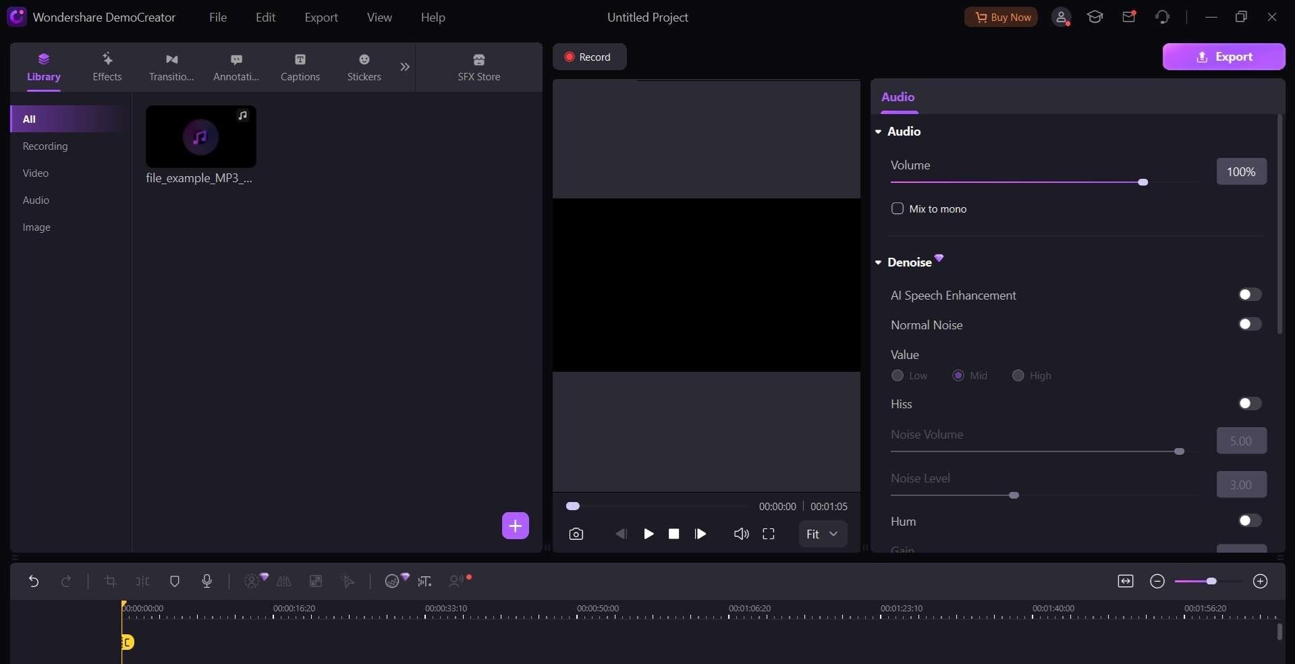Click the timeline zoom slider
This screenshot has width=1295, height=664.
1208,581
